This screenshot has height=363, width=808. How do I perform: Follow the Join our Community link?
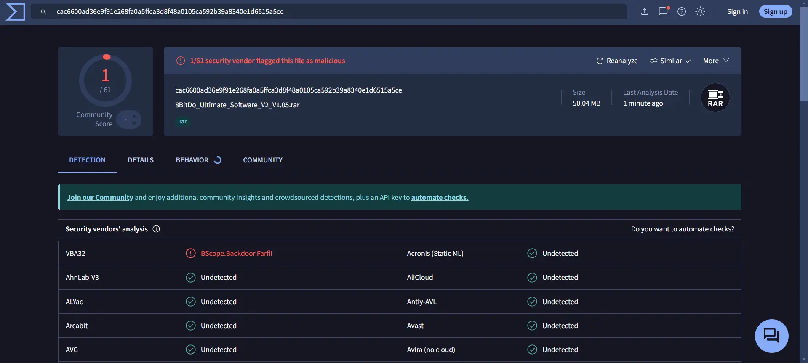pyautogui.click(x=100, y=197)
